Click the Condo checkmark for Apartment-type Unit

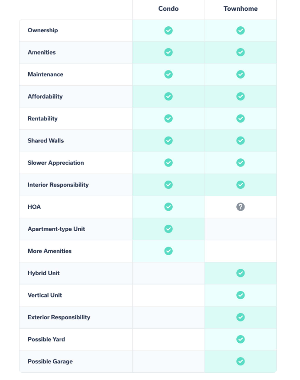[168, 229]
